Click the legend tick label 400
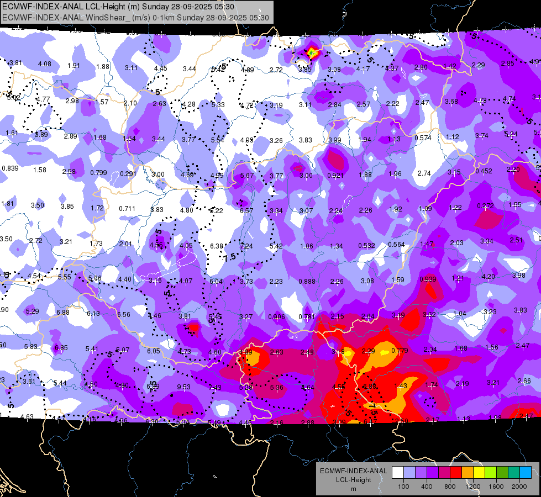 coord(427,487)
